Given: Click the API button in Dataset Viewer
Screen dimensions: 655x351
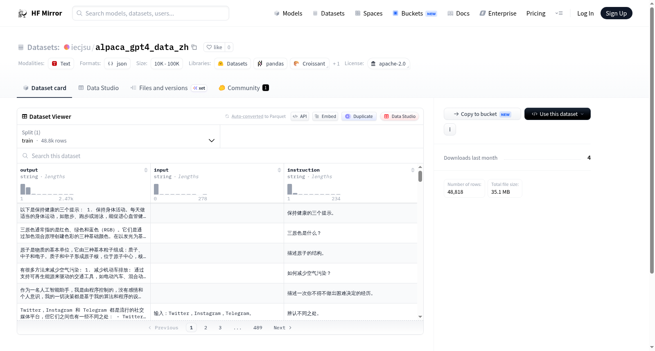Looking at the screenshot, I should [x=300, y=116].
